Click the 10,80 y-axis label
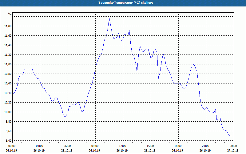 (8, 74)
